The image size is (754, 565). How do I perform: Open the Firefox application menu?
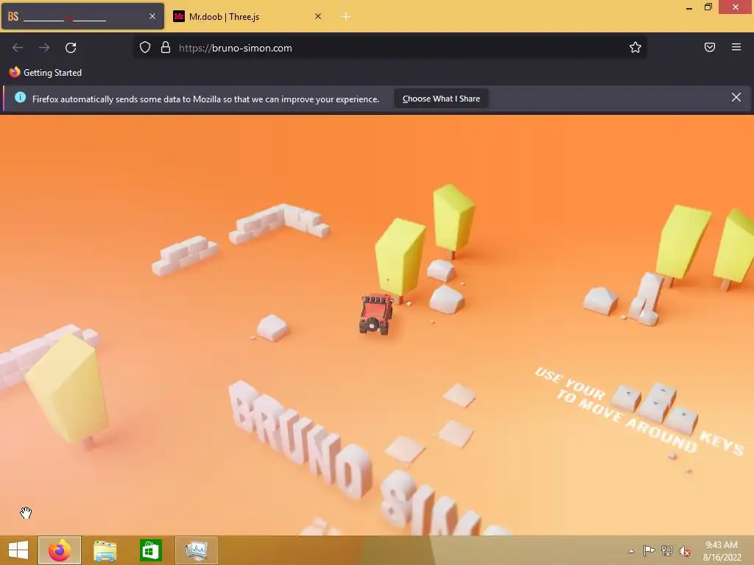click(736, 47)
